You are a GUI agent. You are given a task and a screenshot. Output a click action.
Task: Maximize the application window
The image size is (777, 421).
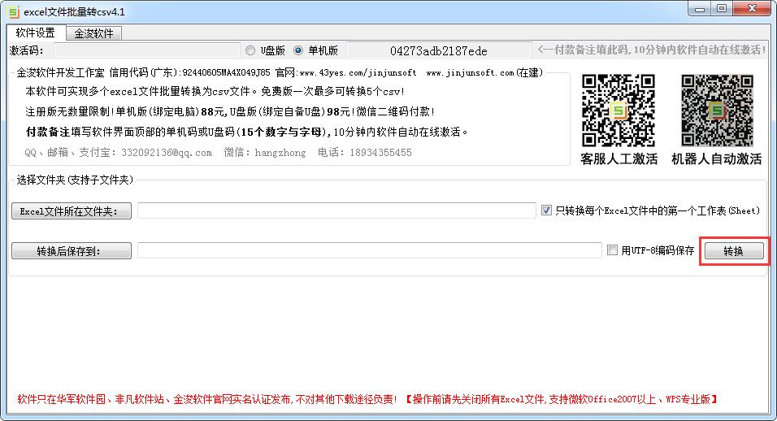(721, 9)
